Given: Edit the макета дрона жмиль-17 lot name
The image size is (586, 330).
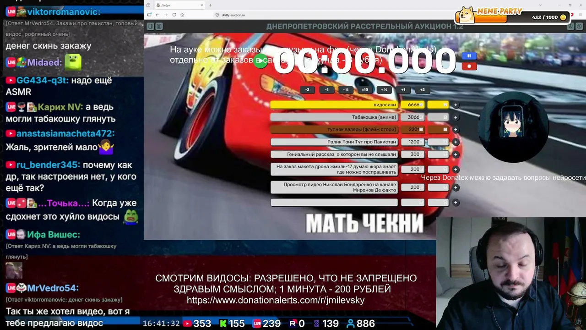Looking at the screenshot, I should tap(334, 169).
